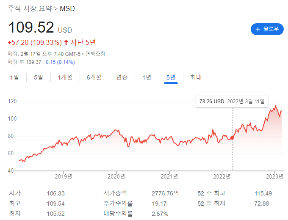Click the 최저 value 105.52
Screen dimensions: 288x220
[x=55, y=214]
